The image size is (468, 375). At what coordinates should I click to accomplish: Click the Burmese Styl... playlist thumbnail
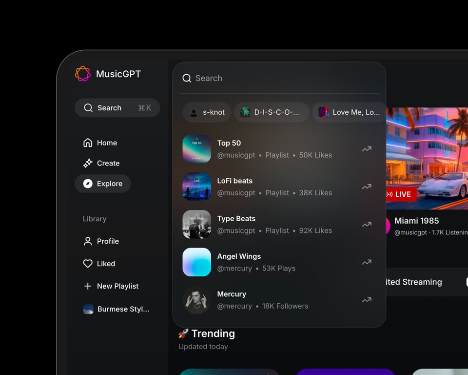pyautogui.click(x=88, y=309)
